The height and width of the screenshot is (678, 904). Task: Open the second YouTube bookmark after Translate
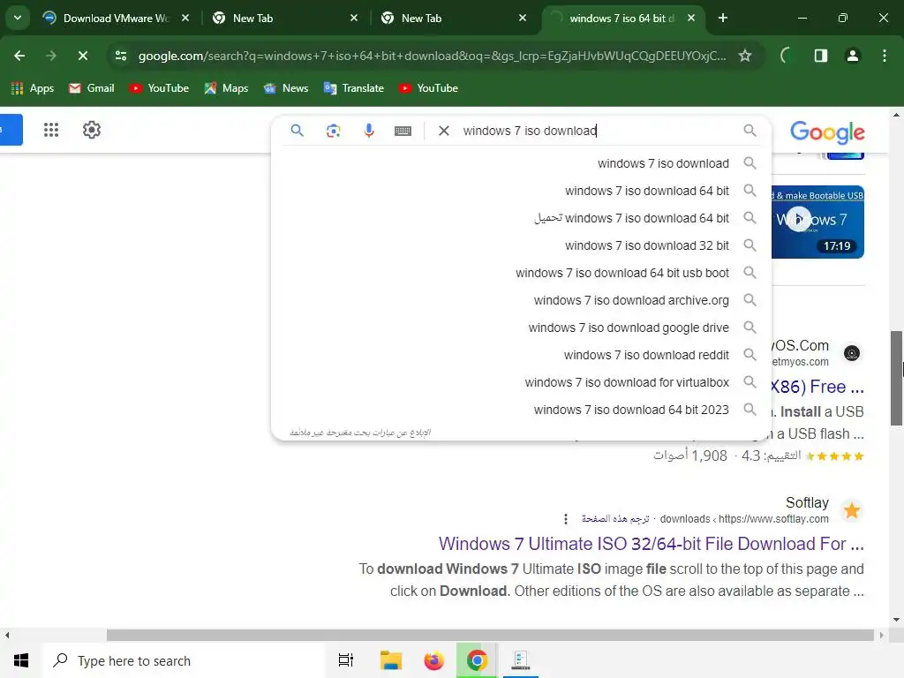pos(428,88)
